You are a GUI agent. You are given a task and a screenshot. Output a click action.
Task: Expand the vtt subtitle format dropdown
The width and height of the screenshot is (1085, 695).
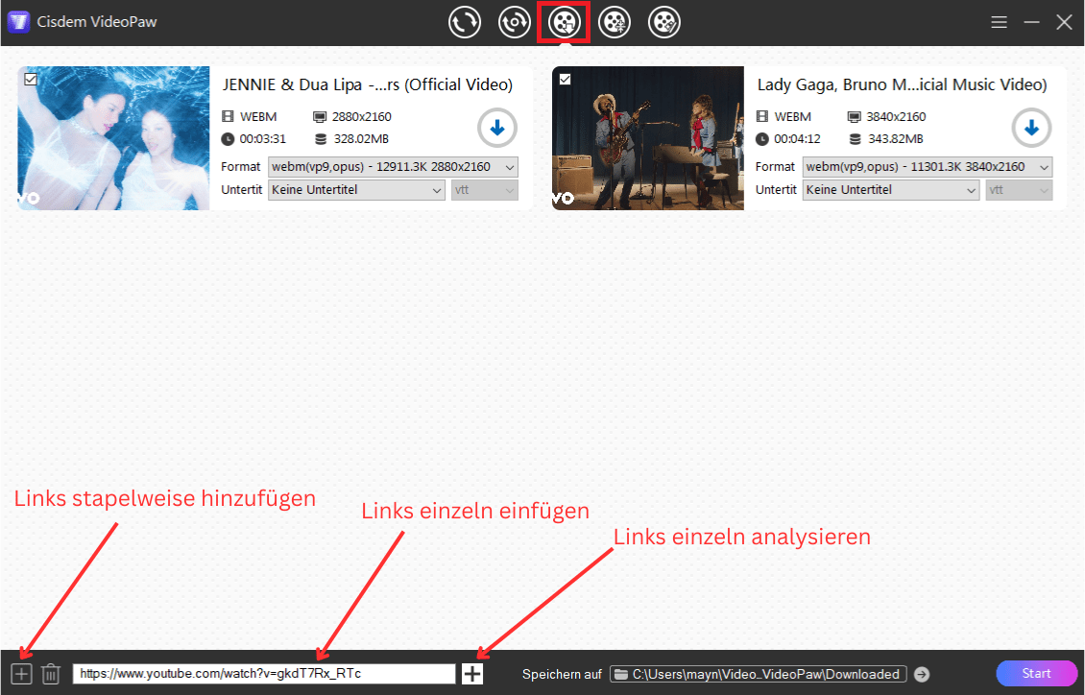coord(484,189)
